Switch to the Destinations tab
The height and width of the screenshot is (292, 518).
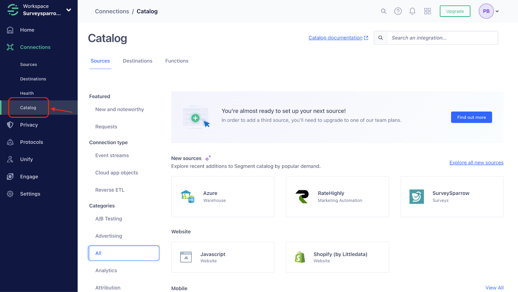click(x=137, y=61)
